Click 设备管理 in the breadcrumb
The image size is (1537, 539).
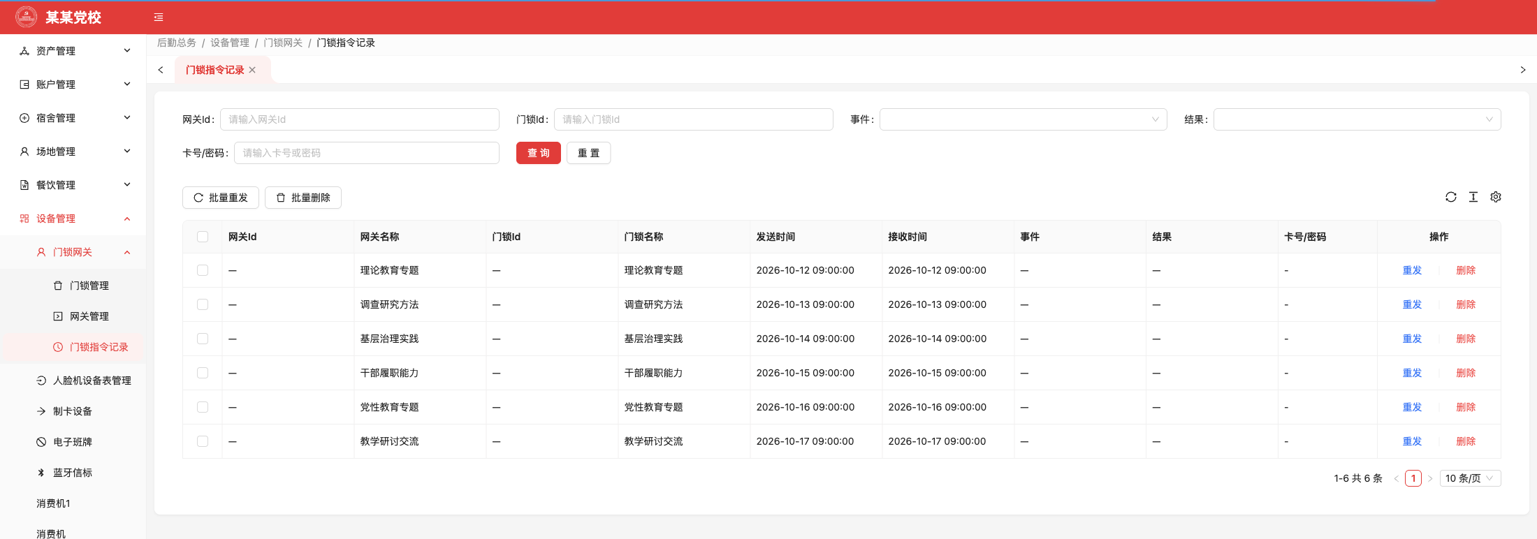tap(230, 43)
